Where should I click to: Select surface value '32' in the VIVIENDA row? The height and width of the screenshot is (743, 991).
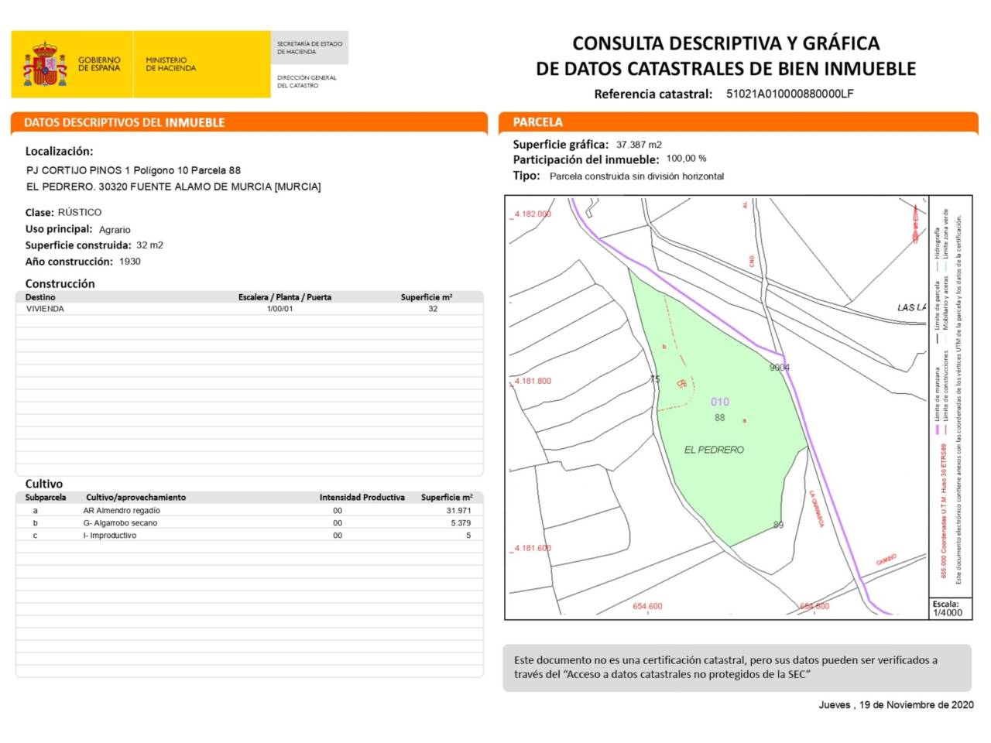(433, 309)
